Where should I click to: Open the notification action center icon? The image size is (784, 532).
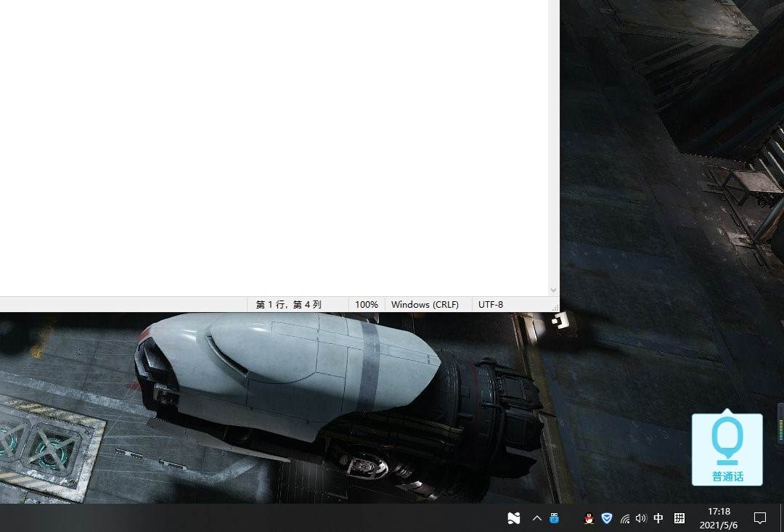click(x=760, y=518)
